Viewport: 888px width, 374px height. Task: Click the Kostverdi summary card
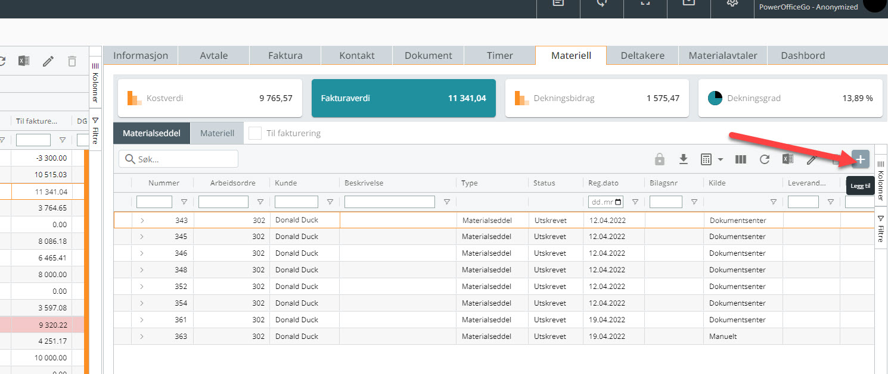[210, 98]
